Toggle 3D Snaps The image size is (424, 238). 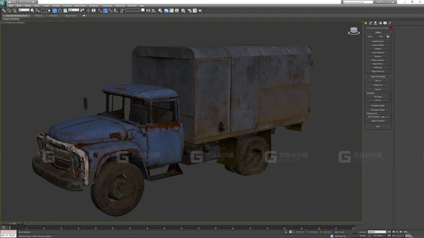100,10
